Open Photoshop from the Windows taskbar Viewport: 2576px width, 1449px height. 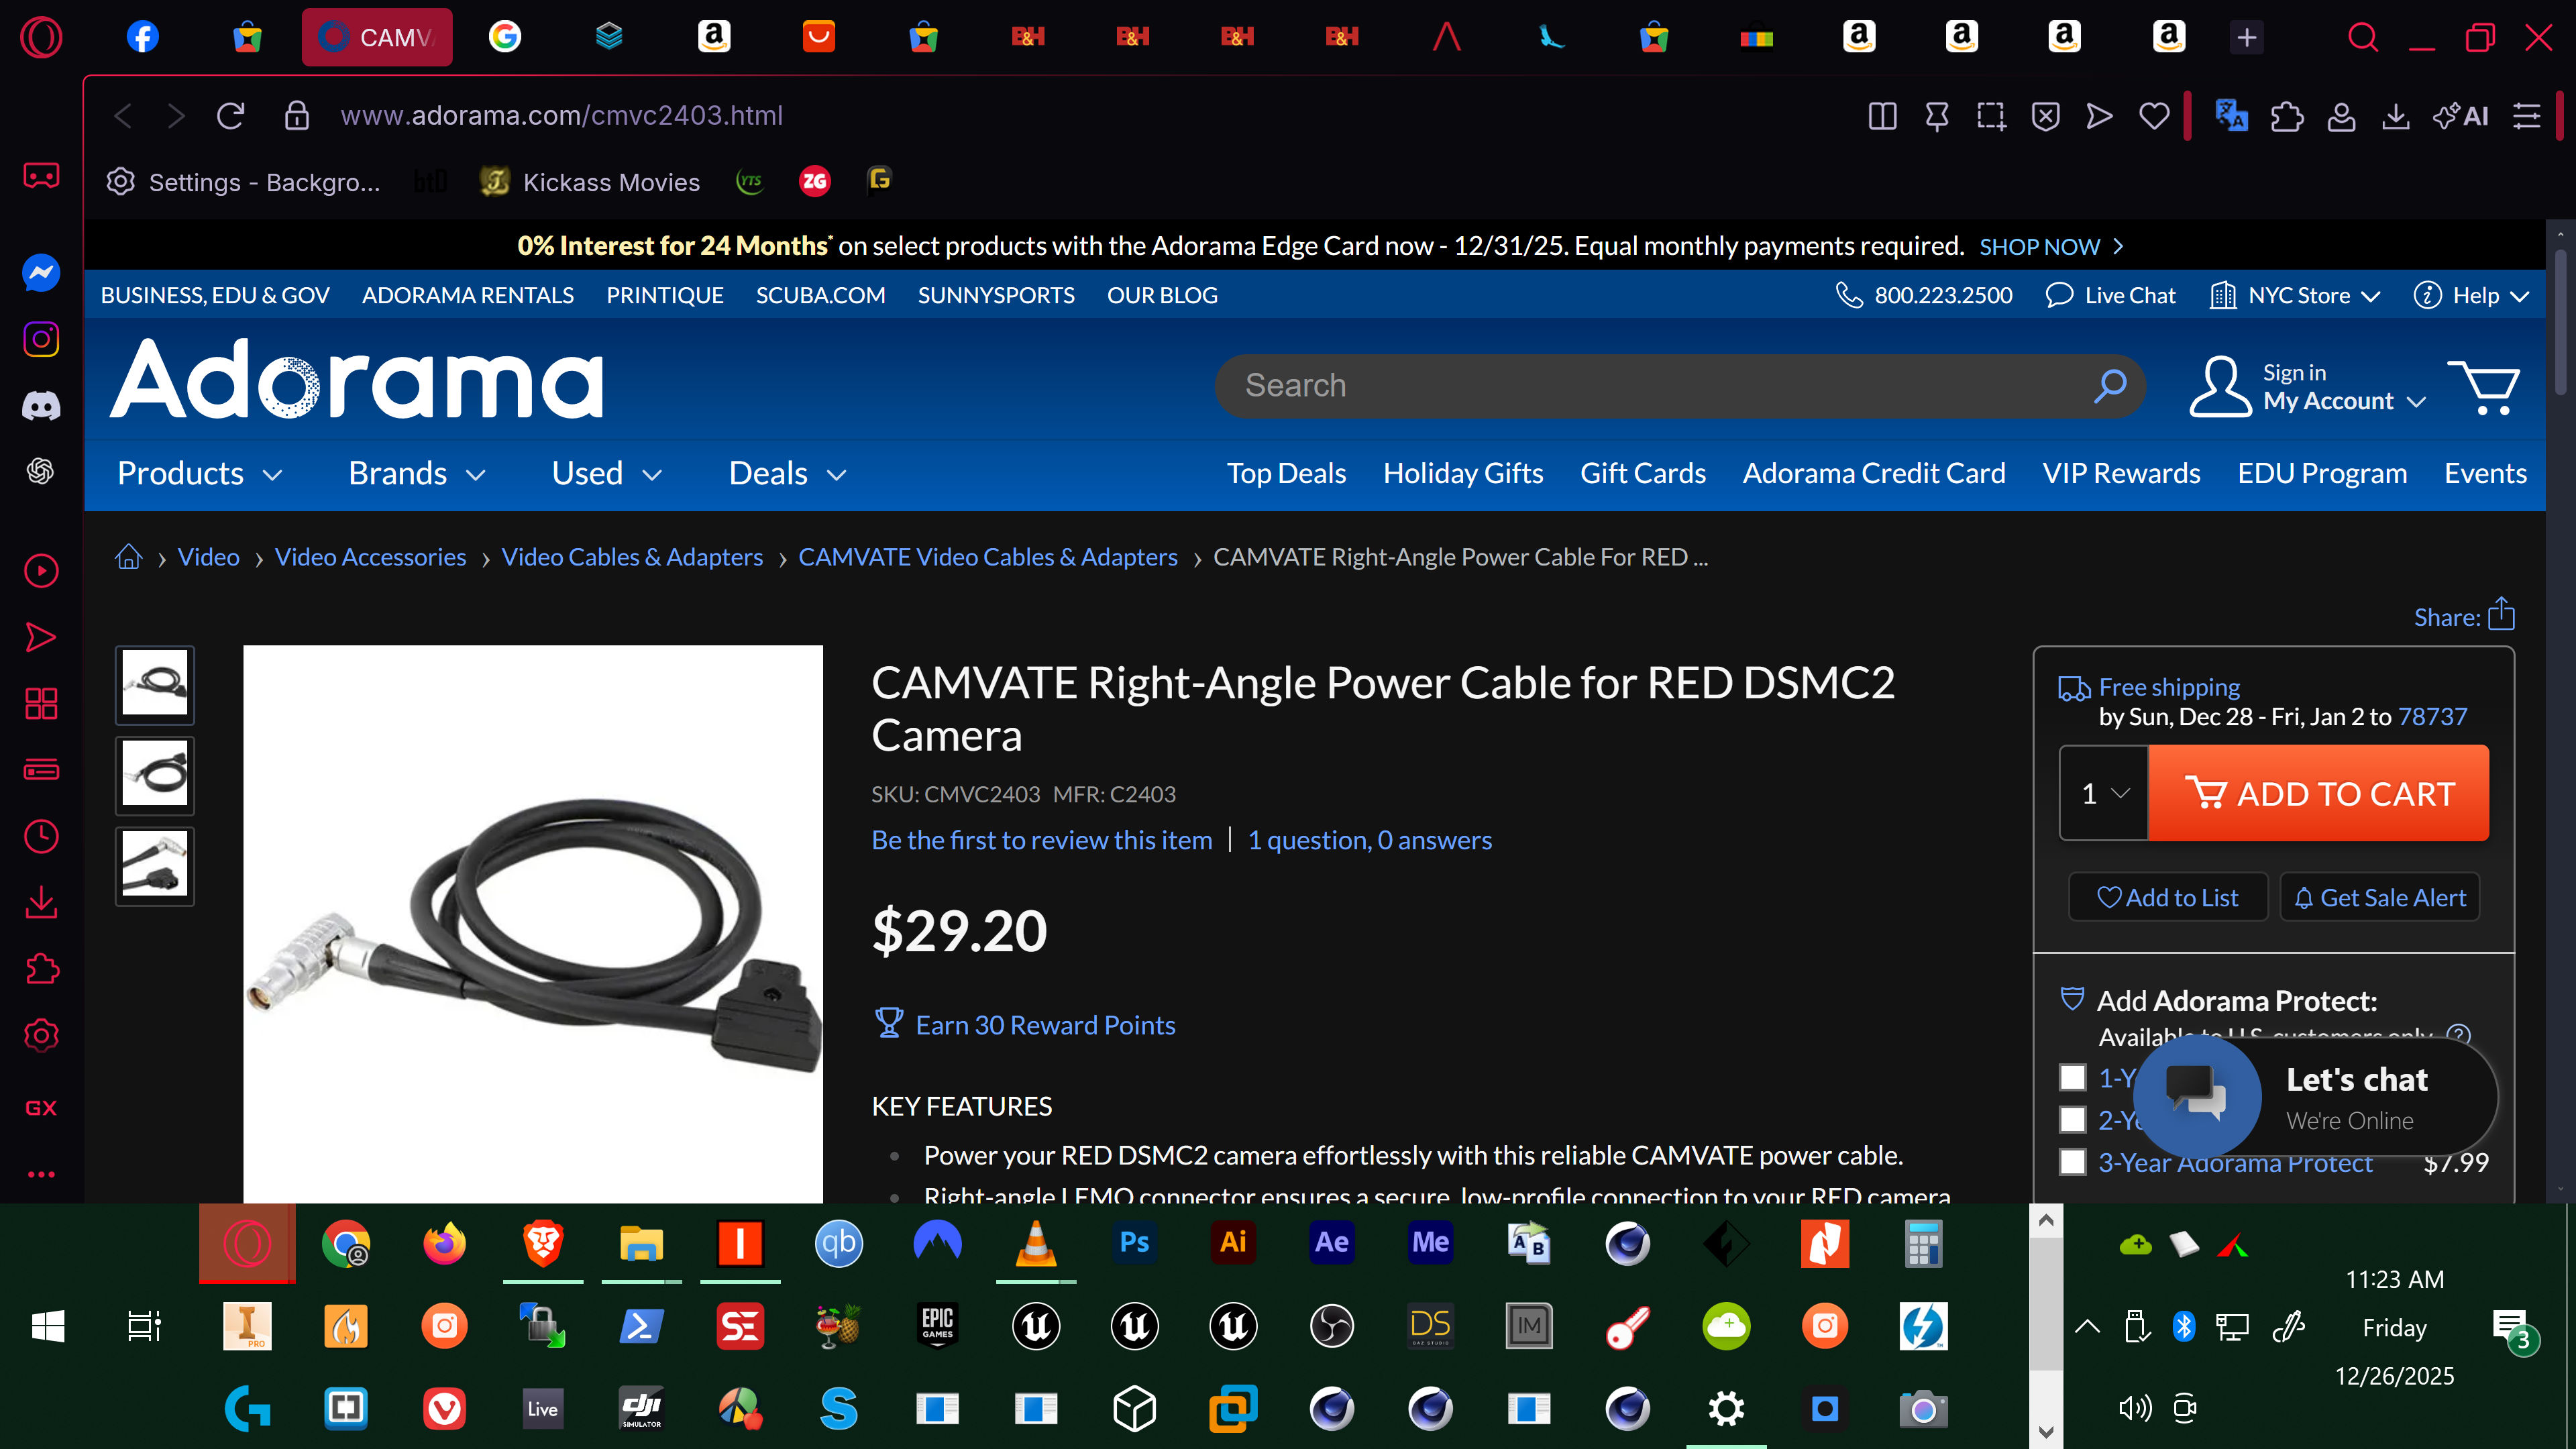click(1134, 1243)
